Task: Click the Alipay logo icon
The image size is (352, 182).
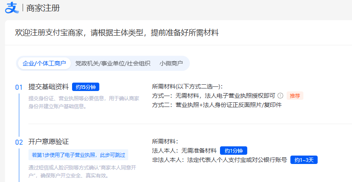Action: tap(12, 8)
